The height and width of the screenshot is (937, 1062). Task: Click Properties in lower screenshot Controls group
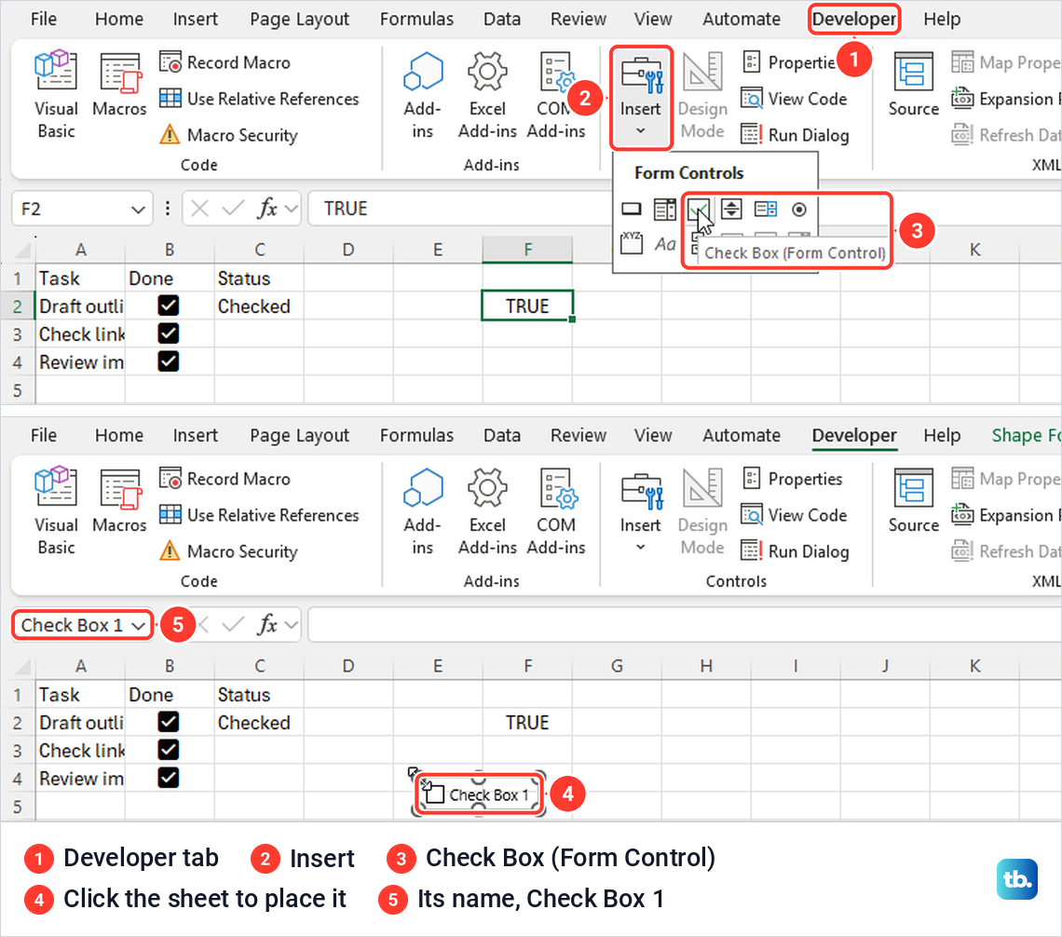pyautogui.click(x=792, y=479)
